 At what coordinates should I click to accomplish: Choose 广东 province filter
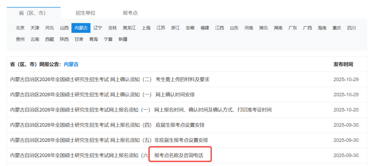[293, 28]
